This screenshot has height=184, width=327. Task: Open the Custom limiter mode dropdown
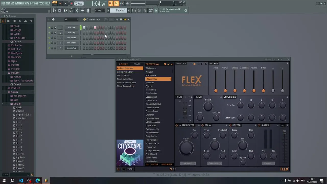click(x=268, y=163)
